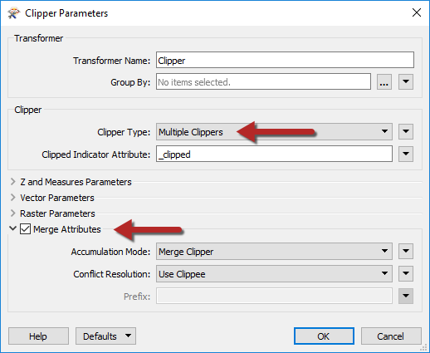Collapse the Merge Attributes section chevron
The width and height of the screenshot is (430, 353).
[12, 228]
